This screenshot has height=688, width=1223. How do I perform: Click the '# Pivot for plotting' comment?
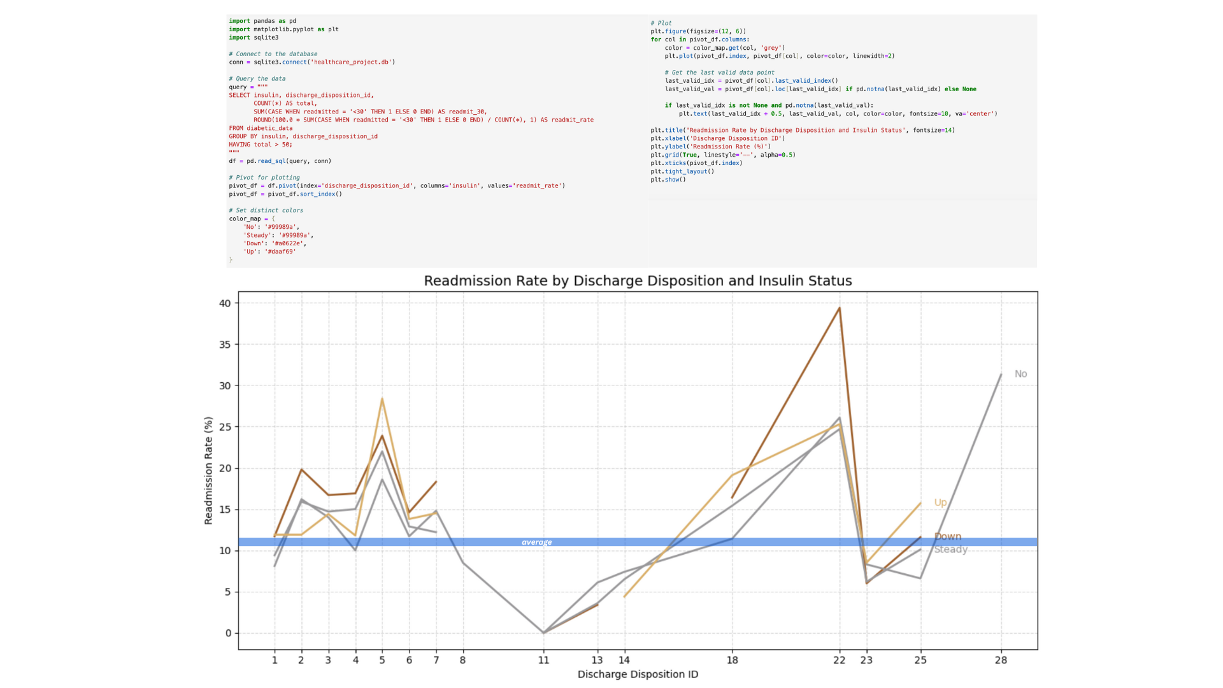[264, 178]
